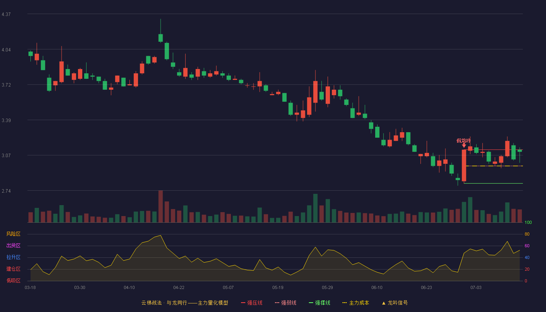This screenshot has height=312, width=546.
Task: Click the 建仓区 zone label
Action: pos(13,269)
